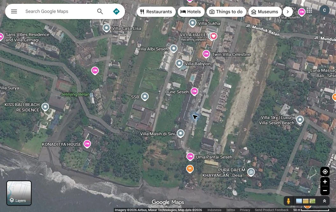The width and height of the screenshot is (336, 212).
Task: Select the Things to do chip
Action: coord(226,12)
